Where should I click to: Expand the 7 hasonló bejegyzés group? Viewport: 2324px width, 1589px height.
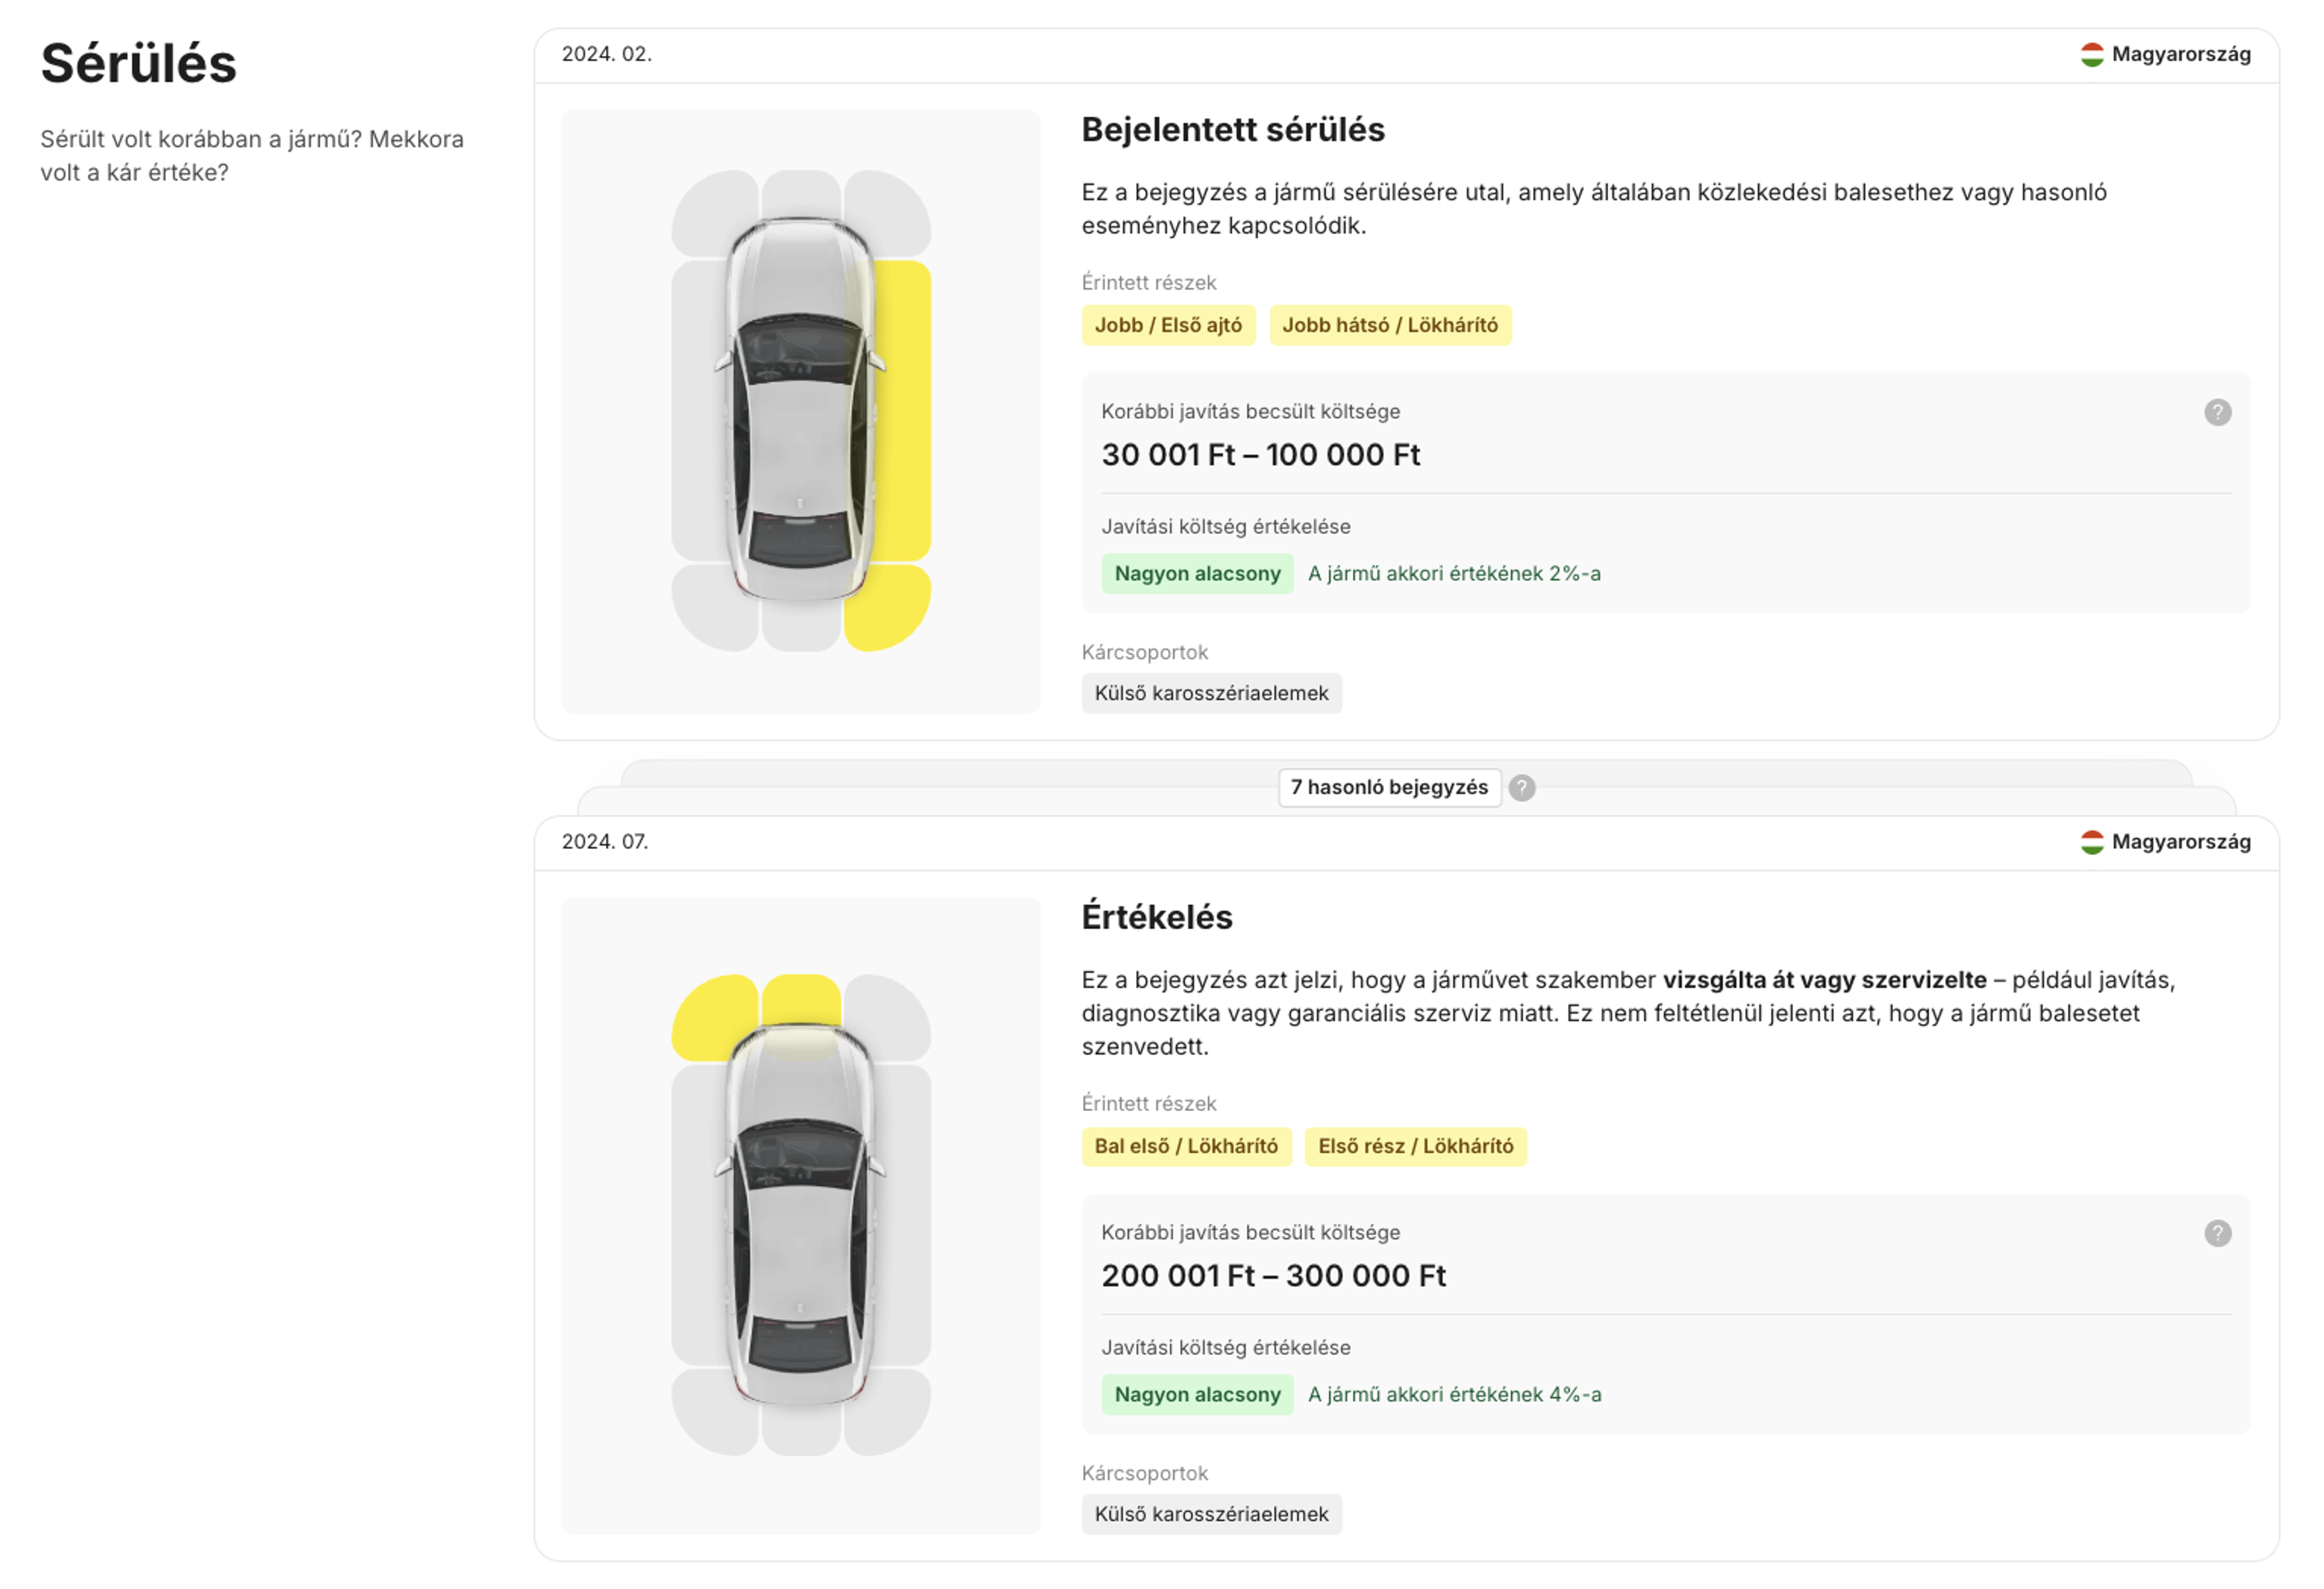tap(1389, 787)
